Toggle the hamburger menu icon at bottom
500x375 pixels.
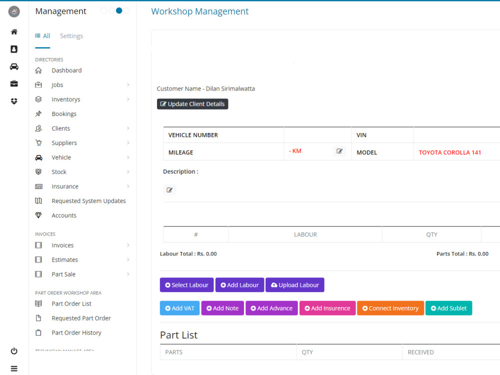pos(14,368)
